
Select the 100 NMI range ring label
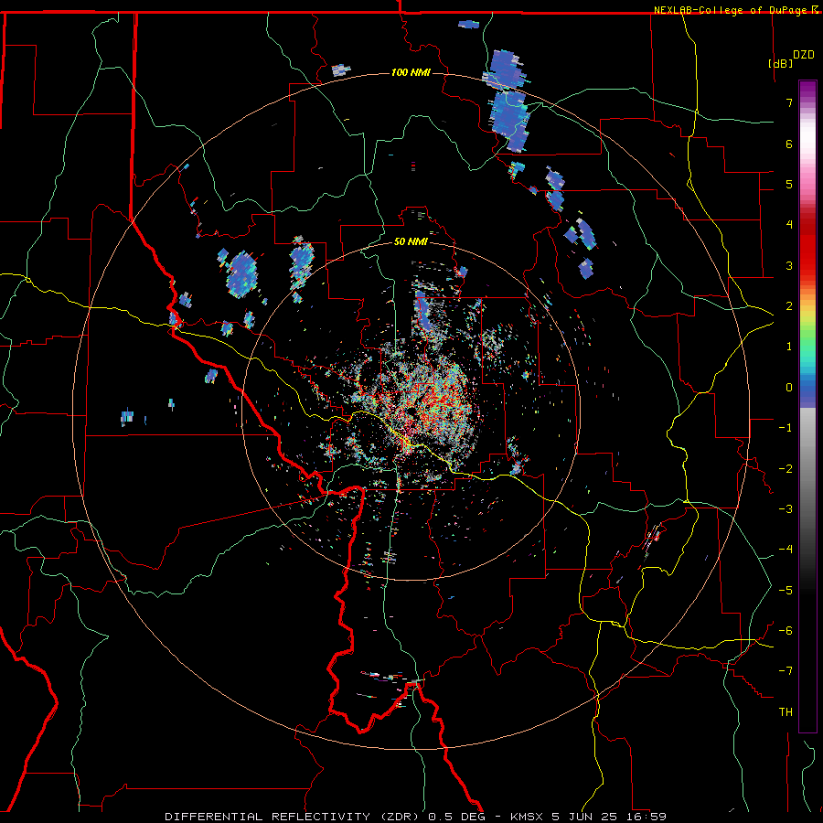[x=411, y=72]
